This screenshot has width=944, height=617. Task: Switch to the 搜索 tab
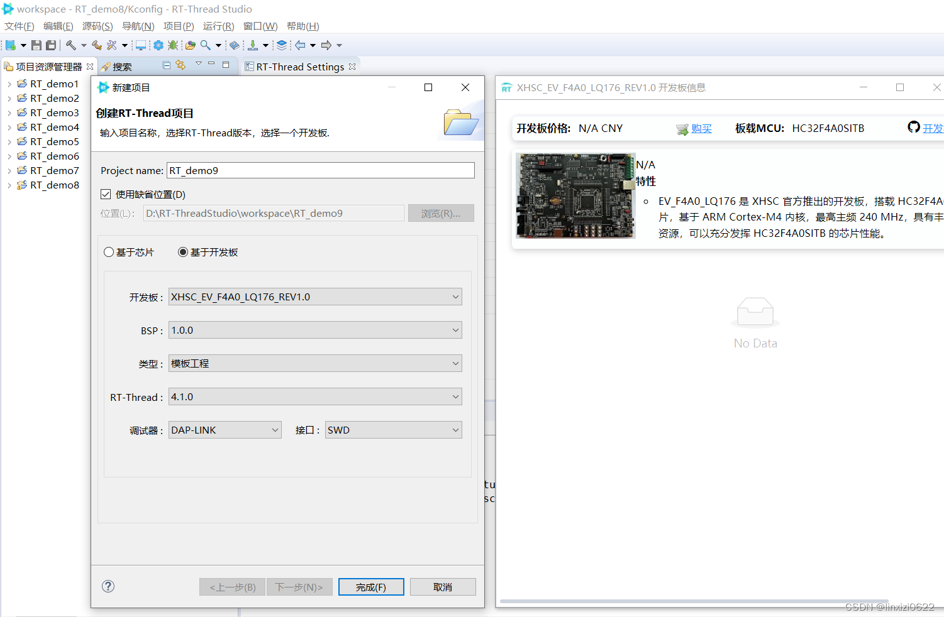click(x=116, y=67)
